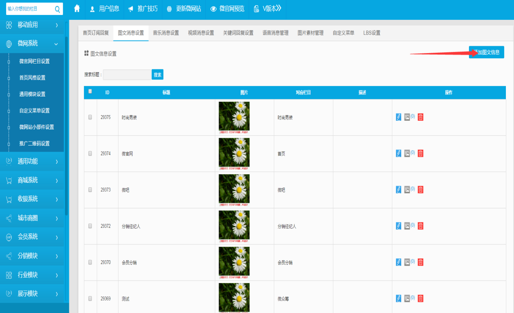Delete the row 29374 using trash icon
The width and height of the screenshot is (514, 313).
point(420,153)
